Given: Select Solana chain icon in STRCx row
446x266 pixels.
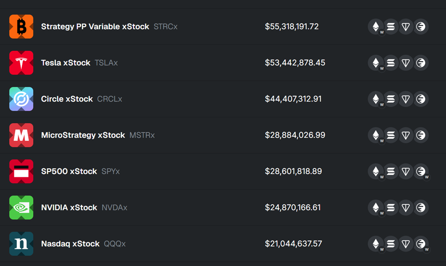Looking at the screenshot, I should coord(391,26).
